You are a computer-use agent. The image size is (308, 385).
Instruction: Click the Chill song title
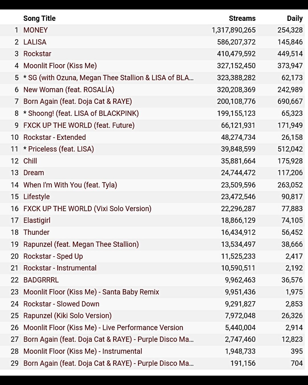click(30, 161)
